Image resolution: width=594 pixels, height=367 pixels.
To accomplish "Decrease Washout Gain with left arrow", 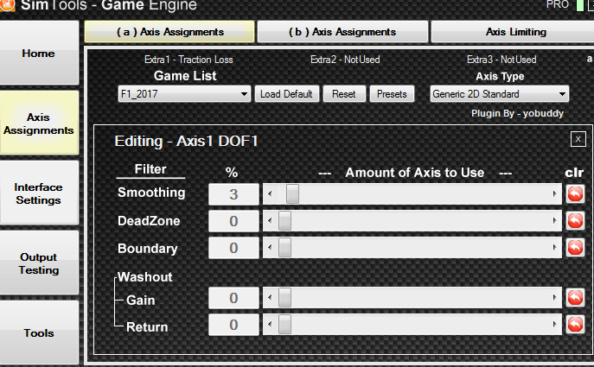I will pyautogui.click(x=270, y=297).
